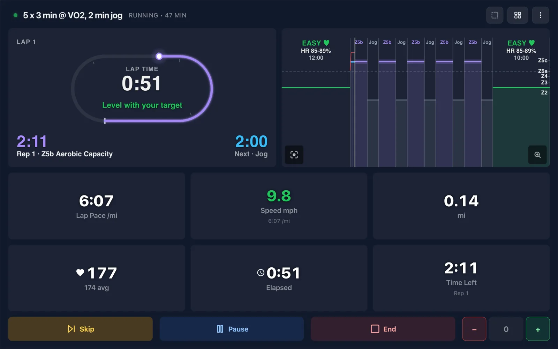This screenshot has width=558, height=349.
Task: Skip the current interval
Action: 80,329
